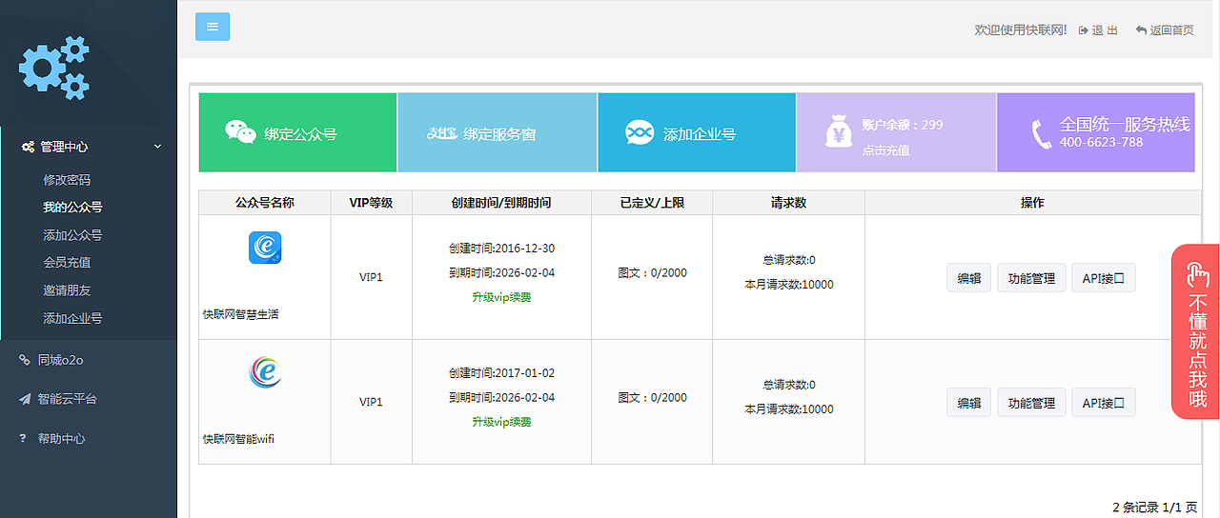Click the hamburger menu toggle button

[x=213, y=27]
